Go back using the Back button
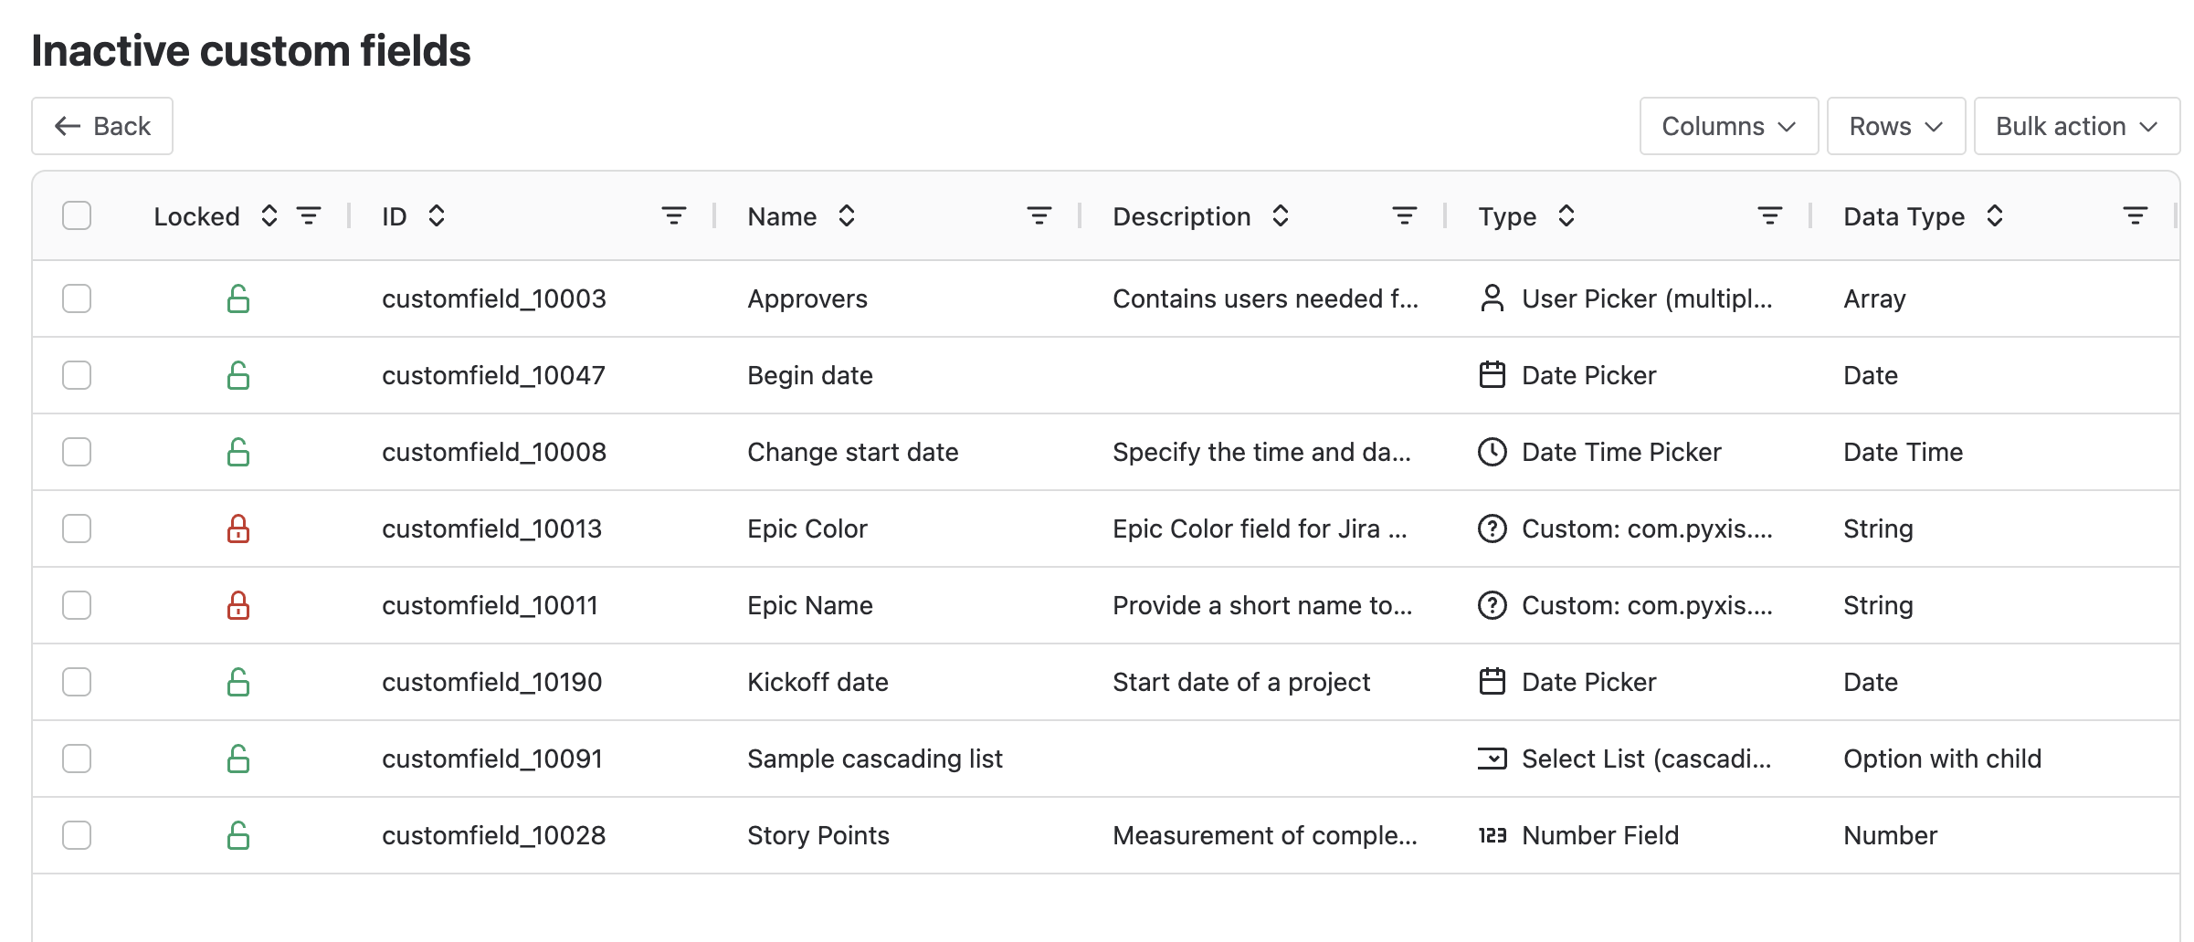The width and height of the screenshot is (2194, 942). 102,126
